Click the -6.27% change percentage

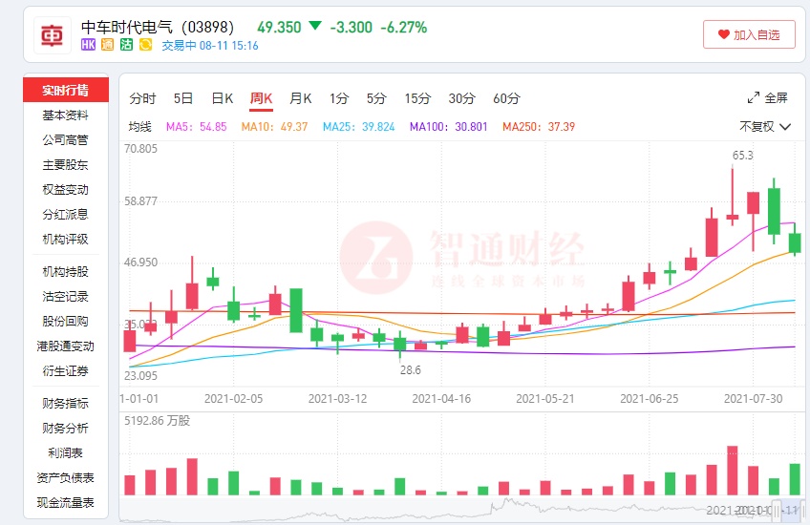pyautogui.click(x=403, y=28)
